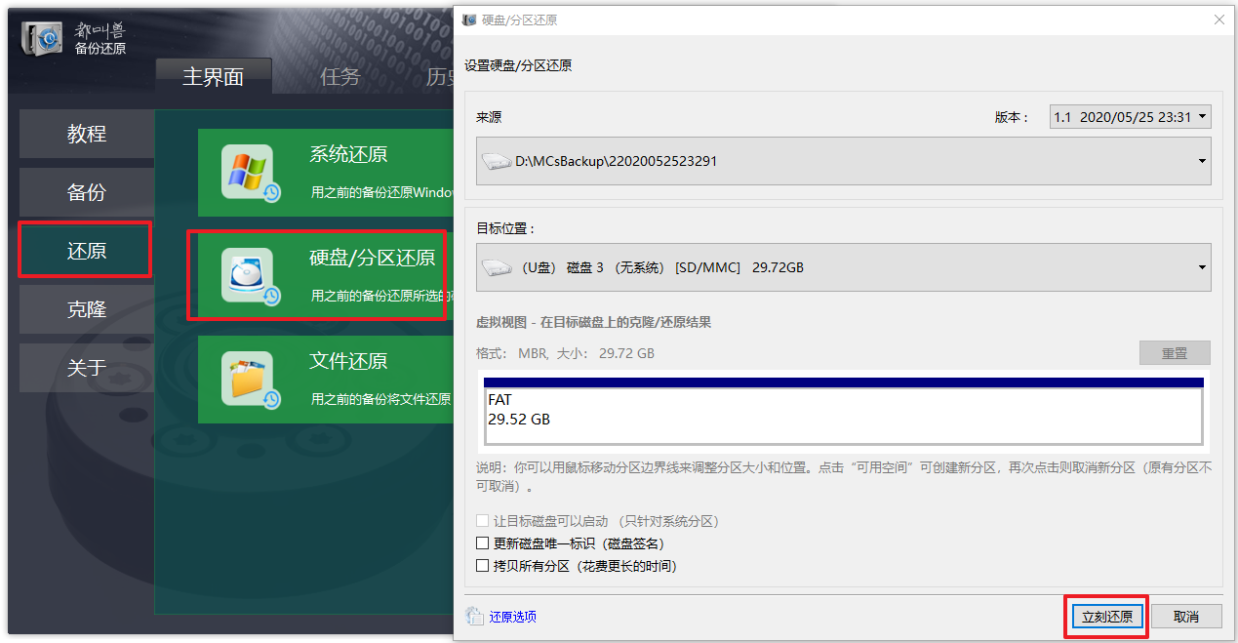Screen dimensions: 1238x643
Task: Click the 取消 button
Action: [x=1185, y=617]
